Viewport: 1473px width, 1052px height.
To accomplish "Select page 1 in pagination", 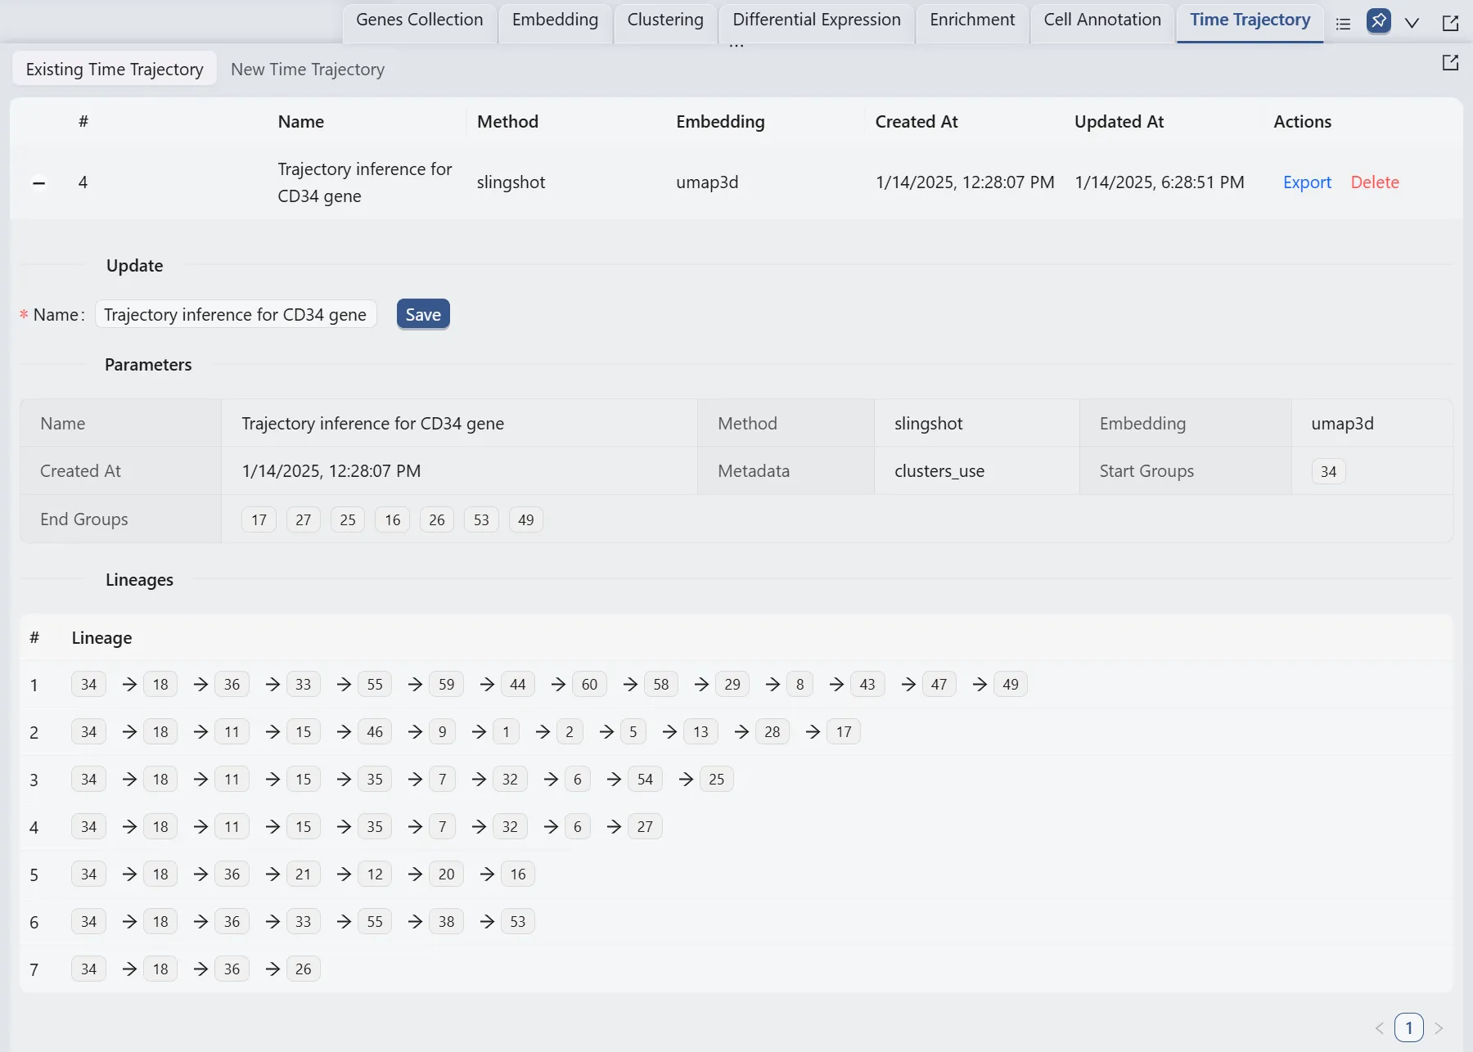I will point(1408,1027).
